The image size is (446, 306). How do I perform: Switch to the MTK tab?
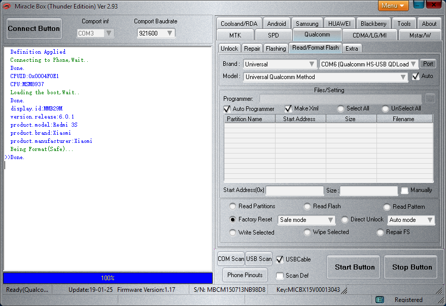[235, 35]
